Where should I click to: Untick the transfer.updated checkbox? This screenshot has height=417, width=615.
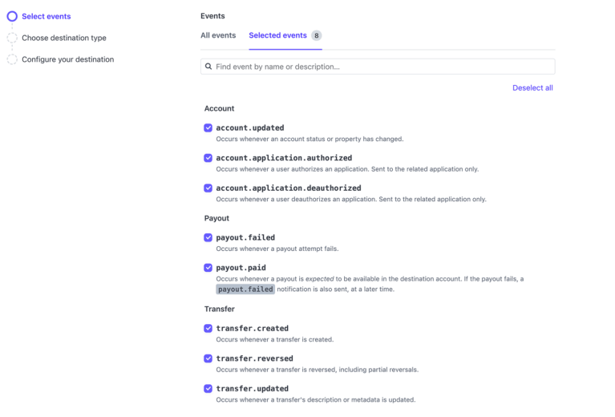(208, 389)
